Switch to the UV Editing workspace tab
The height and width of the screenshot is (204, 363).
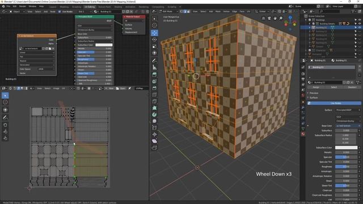(x=90, y=7)
